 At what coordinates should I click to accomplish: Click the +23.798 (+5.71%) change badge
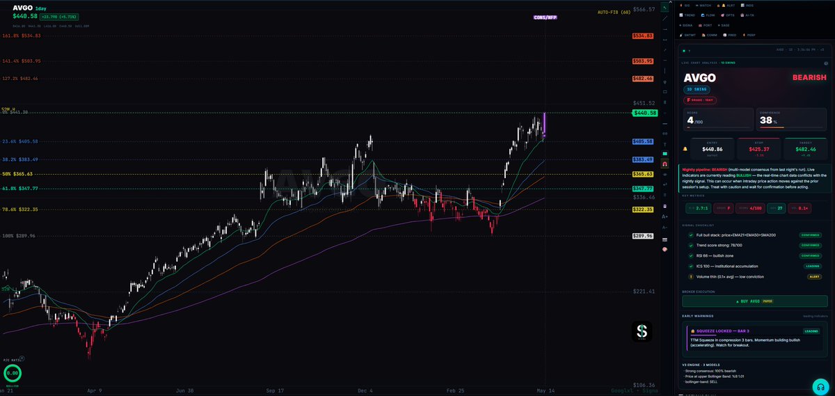click(x=59, y=16)
